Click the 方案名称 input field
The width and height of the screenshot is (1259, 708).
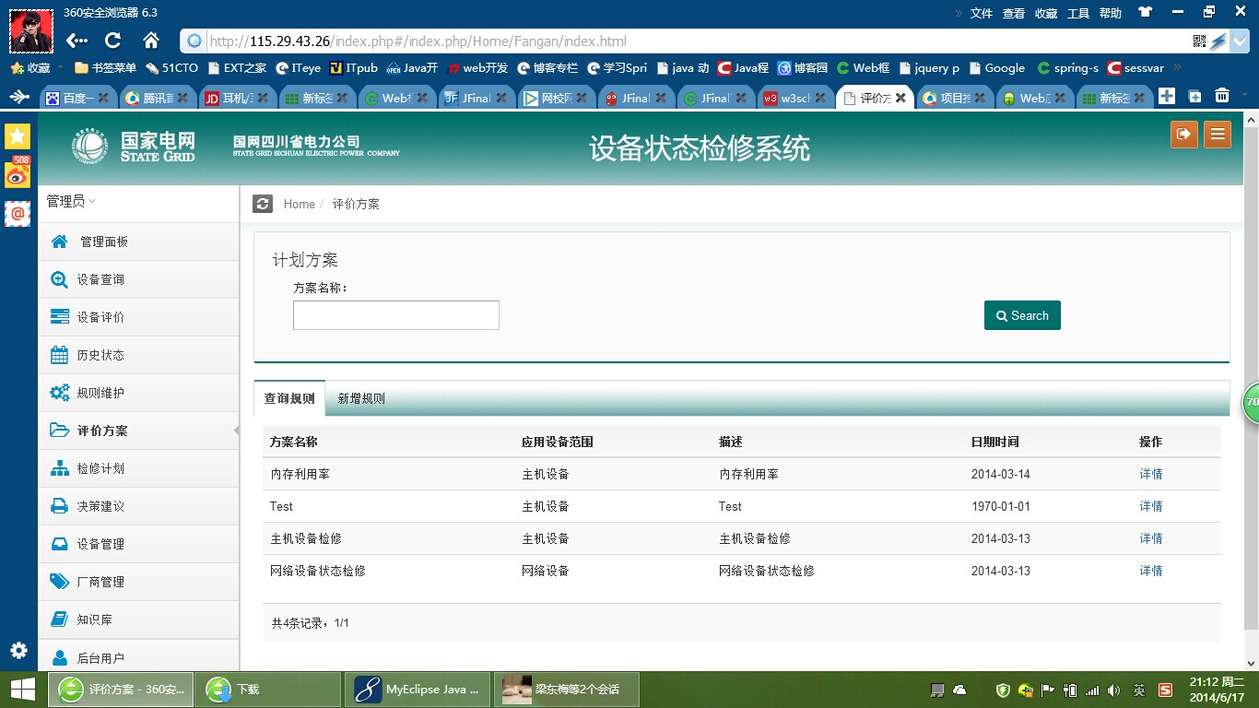tap(396, 315)
